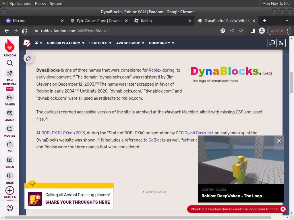This screenshot has height=220, width=294.
Task: Open Wikis section in Fandom sidebar
Action: (x=9, y=178)
